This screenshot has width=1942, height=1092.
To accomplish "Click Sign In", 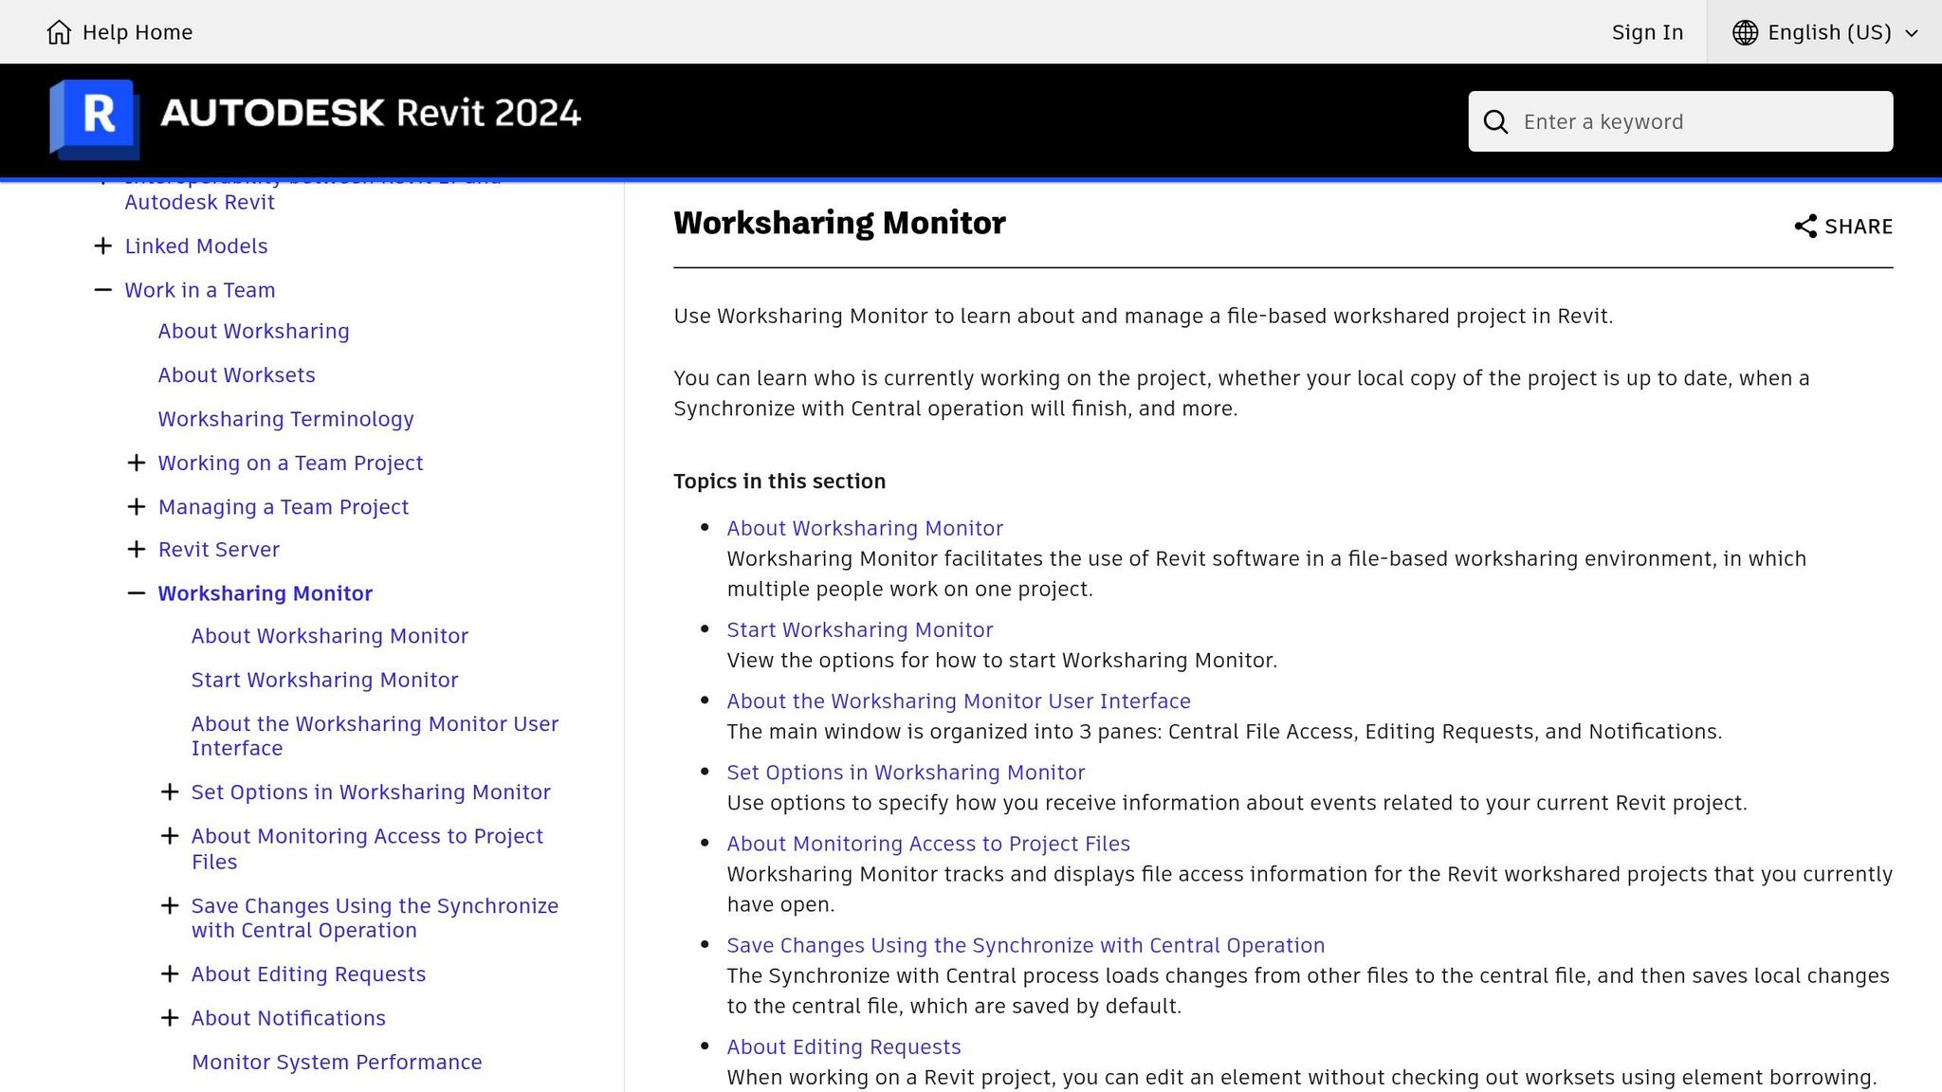I will [1647, 31].
